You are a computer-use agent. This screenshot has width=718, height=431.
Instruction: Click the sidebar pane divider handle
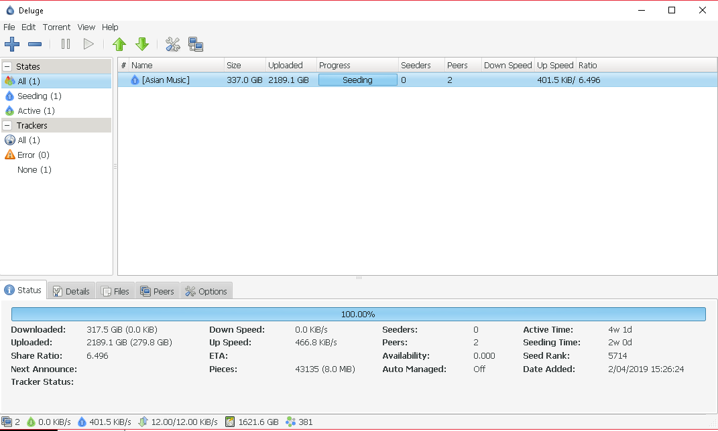point(115,167)
